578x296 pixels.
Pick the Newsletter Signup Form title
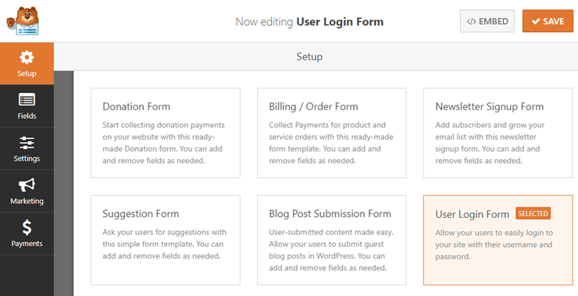coord(490,106)
